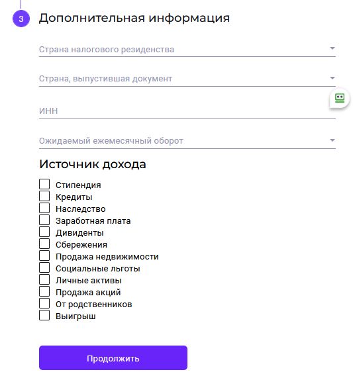Click the Продолжить button
353x378 pixels.
113,357
